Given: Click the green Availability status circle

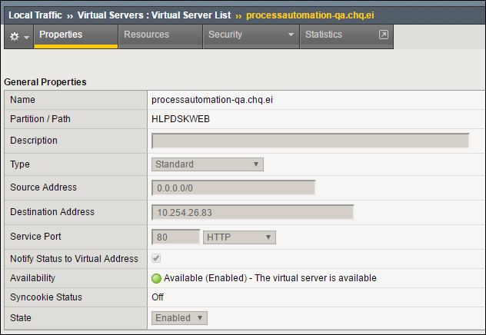Looking at the screenshot, I should pos(156,278).
